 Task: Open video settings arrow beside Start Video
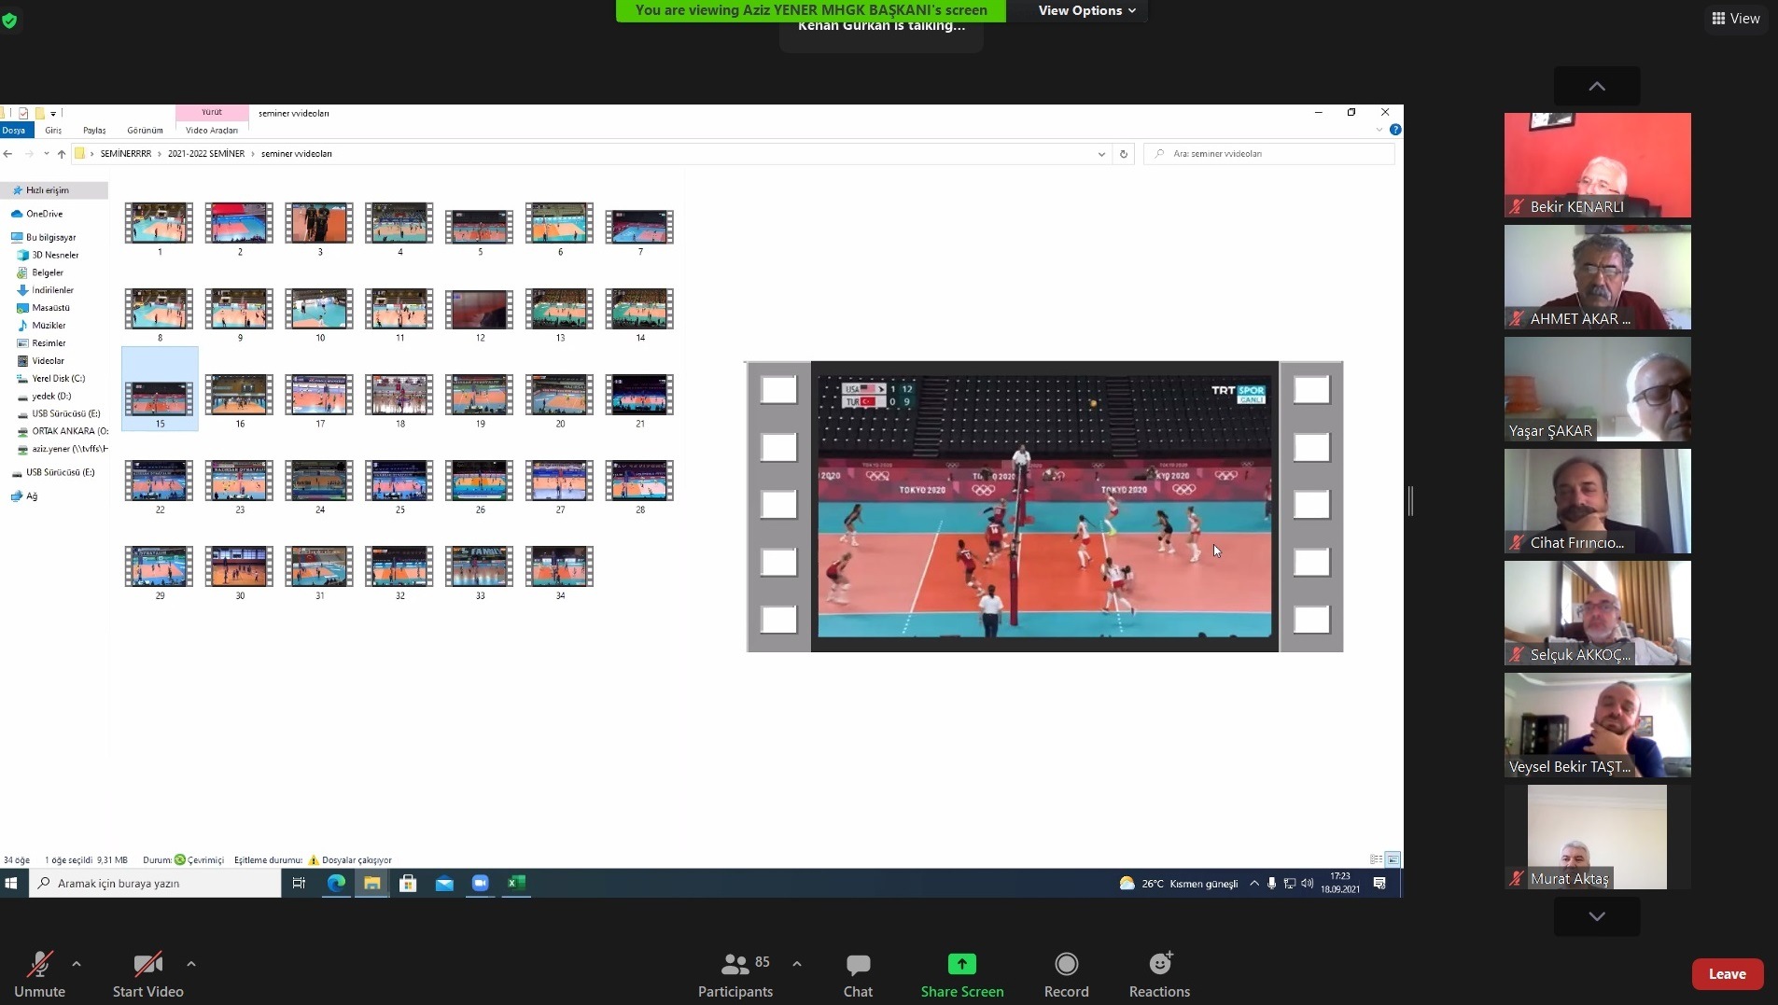point(191,964)
